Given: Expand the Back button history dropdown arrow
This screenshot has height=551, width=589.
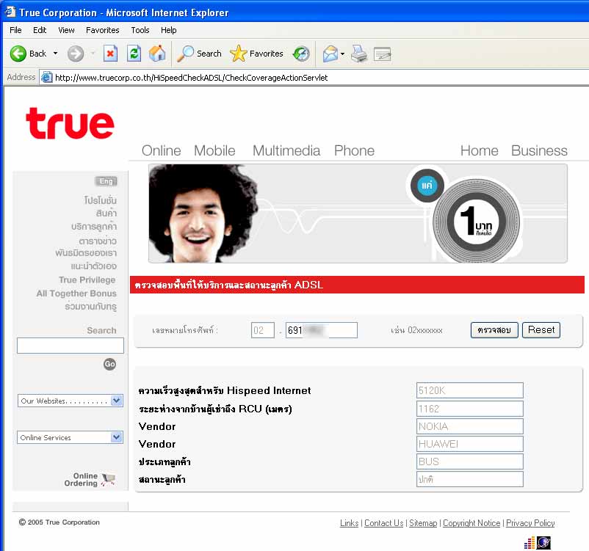Looking at the screenshot, I should pos(56,54).
